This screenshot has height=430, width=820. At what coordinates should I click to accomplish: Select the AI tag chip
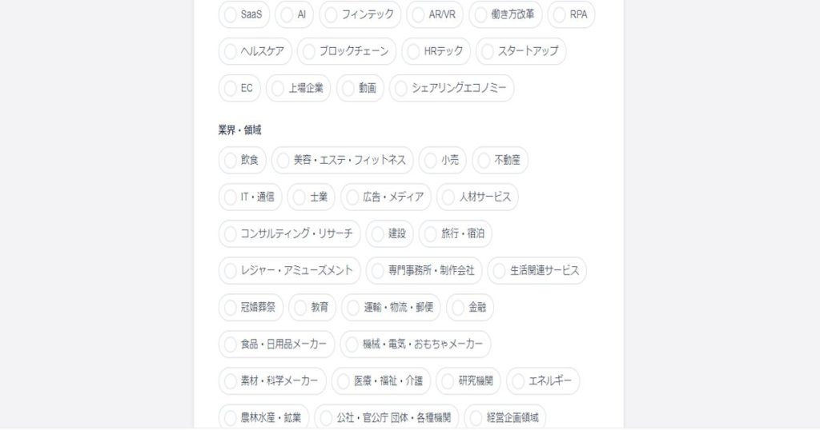pyautogui.click(x=294, y=14)
